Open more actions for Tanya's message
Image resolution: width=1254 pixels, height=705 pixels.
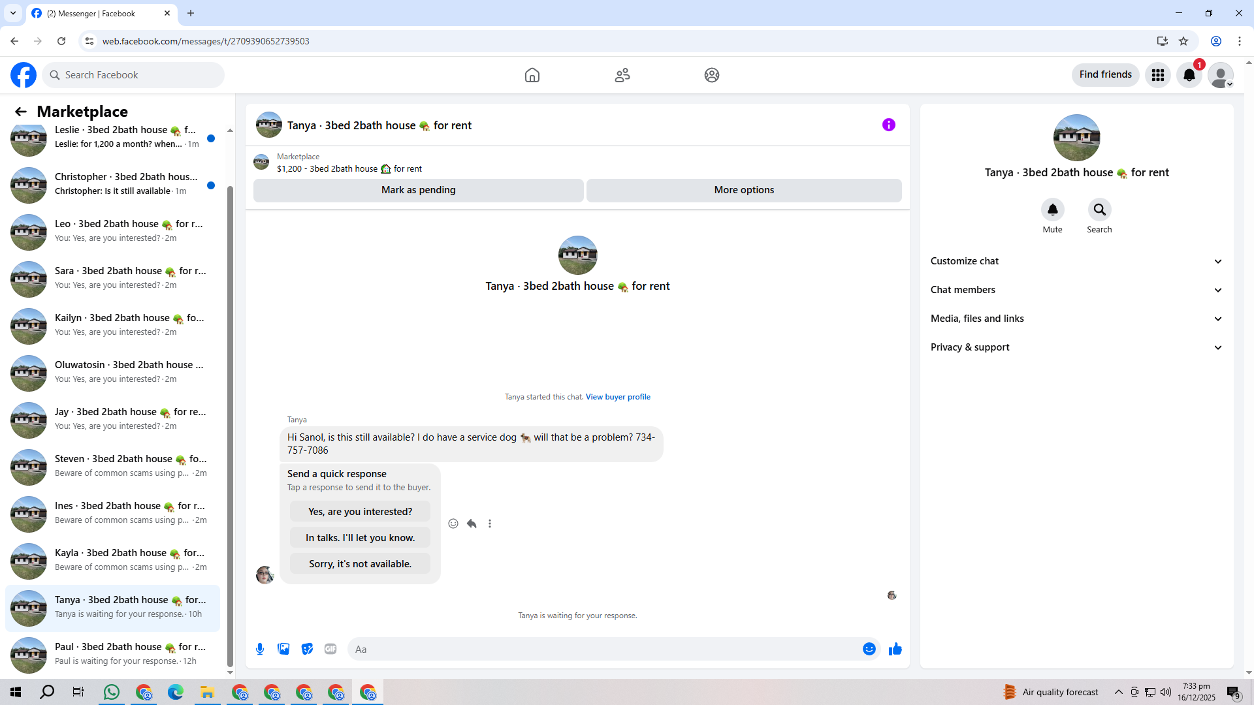[x=490, y=524]
